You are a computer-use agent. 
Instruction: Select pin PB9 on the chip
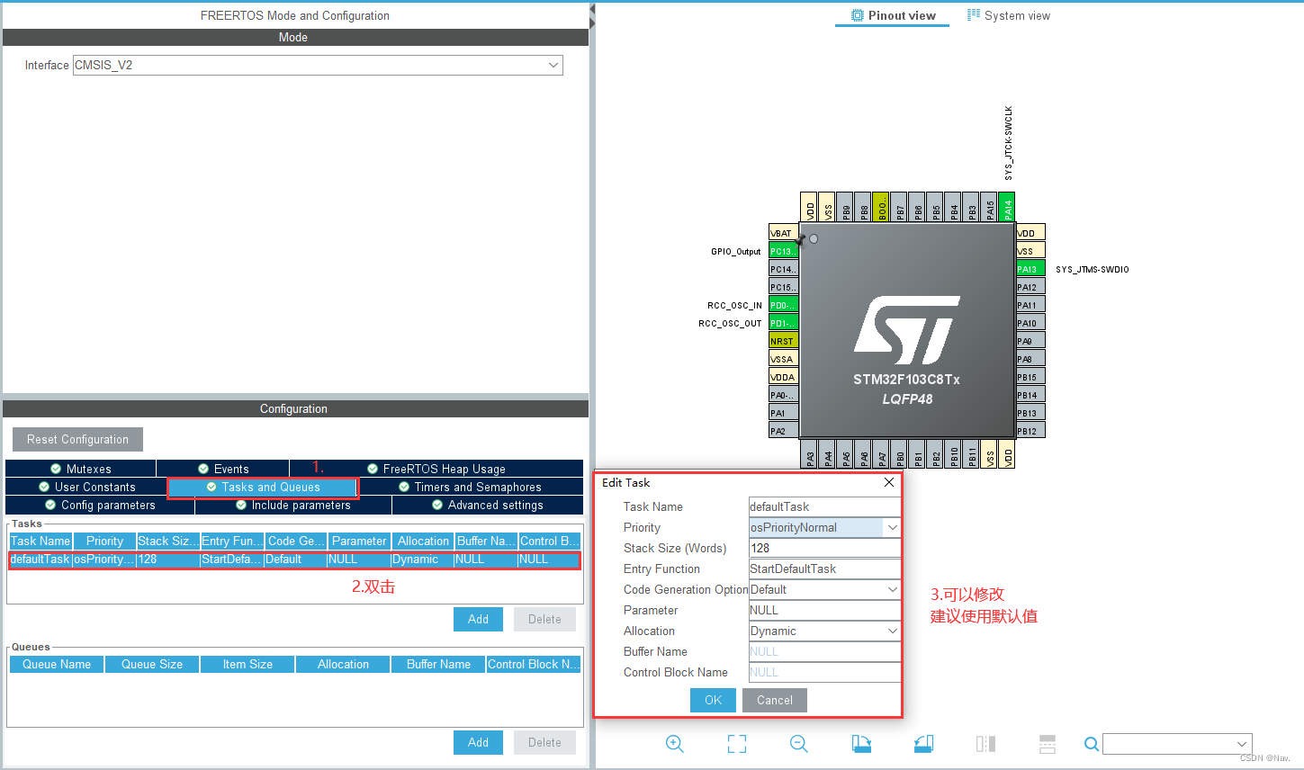click(x=845, y=207)
